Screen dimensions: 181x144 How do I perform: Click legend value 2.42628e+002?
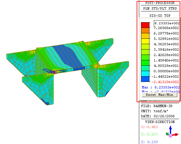(x=166, y=55)
